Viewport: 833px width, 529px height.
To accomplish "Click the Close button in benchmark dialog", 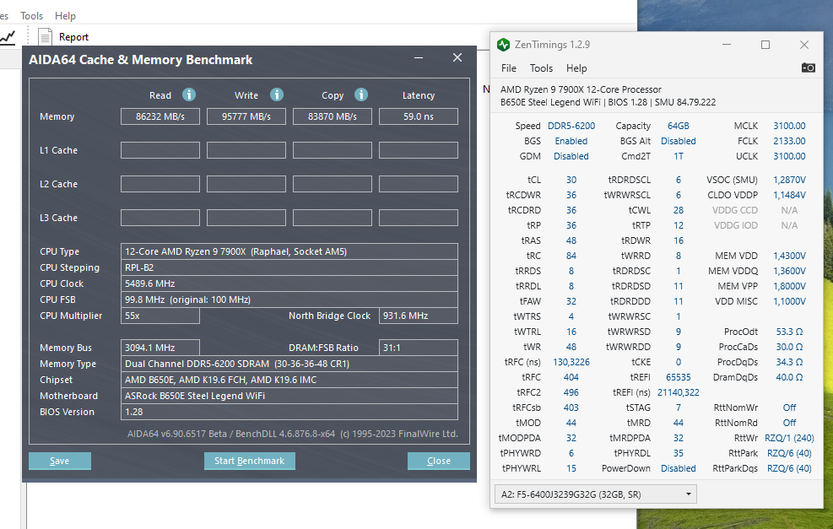I will click(x=439, y=461).
